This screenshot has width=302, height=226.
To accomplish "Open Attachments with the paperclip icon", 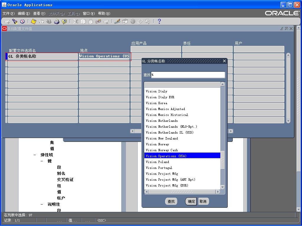I will pyautogui.click(x=140, y=21).
